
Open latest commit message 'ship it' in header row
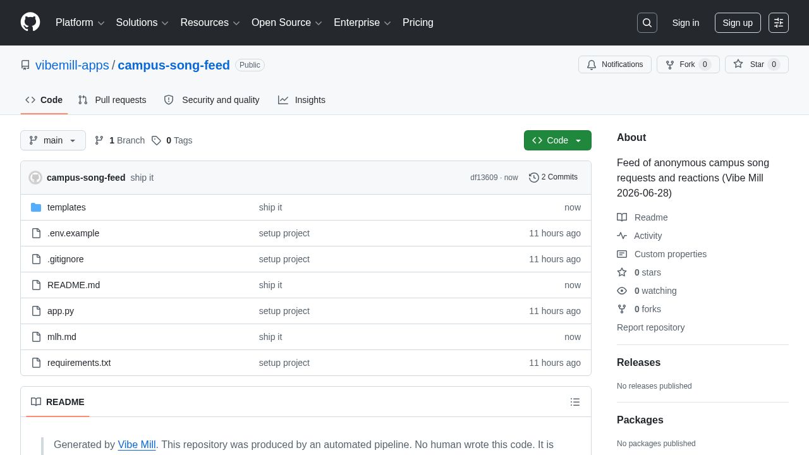click(142, 178)
